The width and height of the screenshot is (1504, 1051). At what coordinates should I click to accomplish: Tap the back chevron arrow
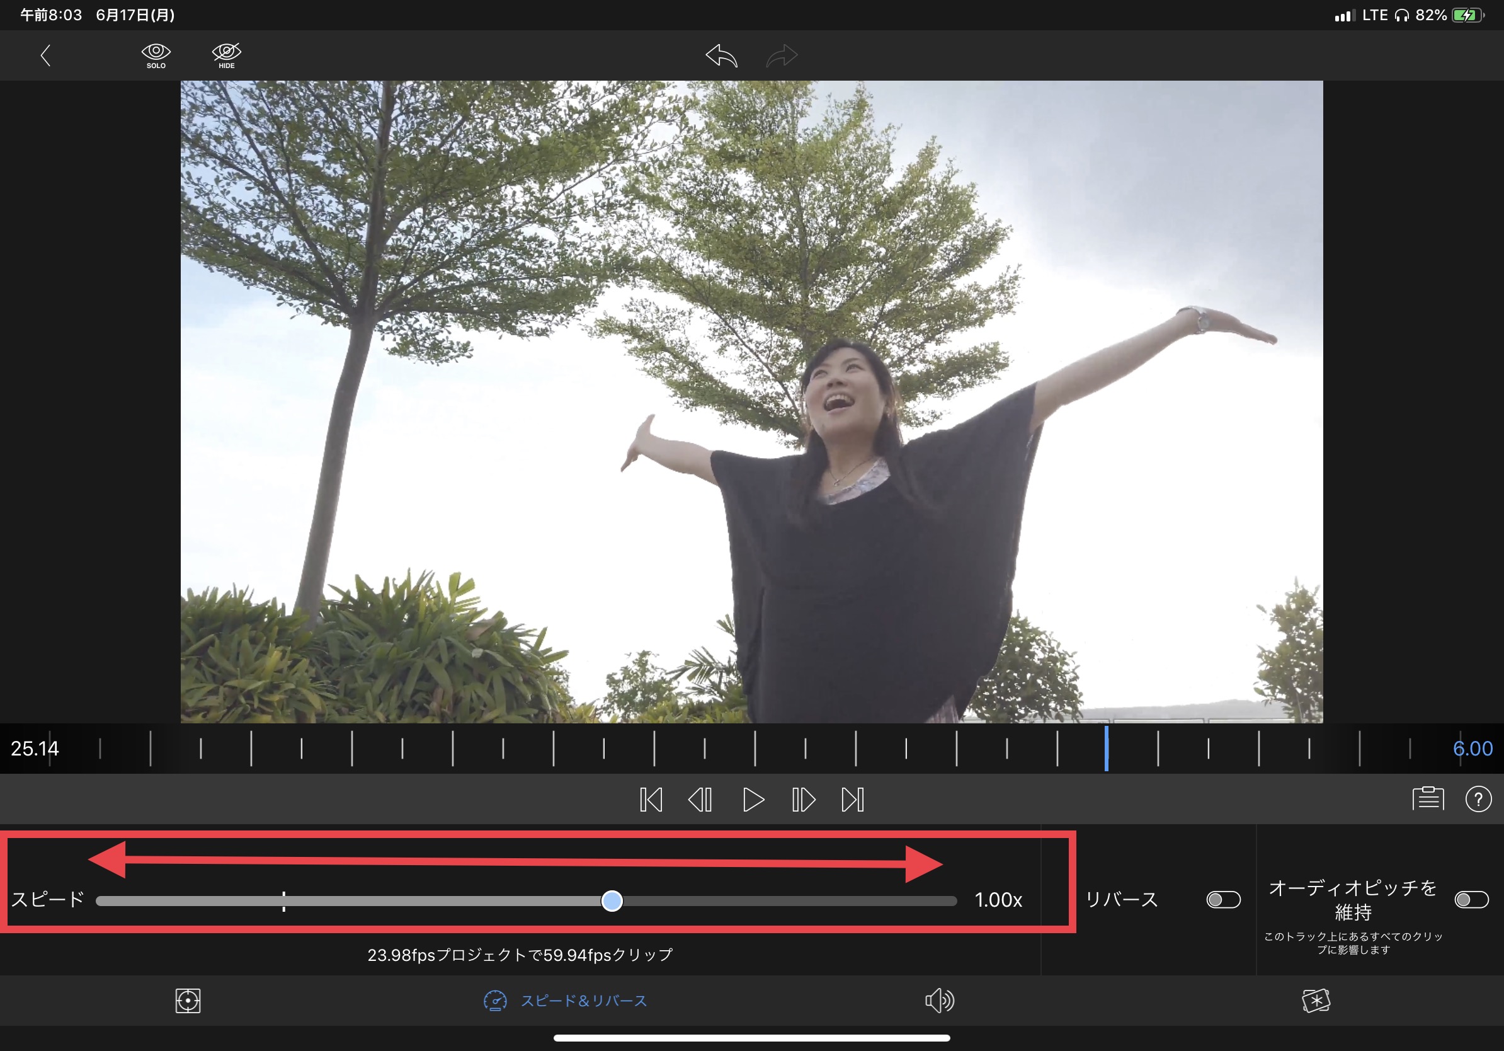45,55
